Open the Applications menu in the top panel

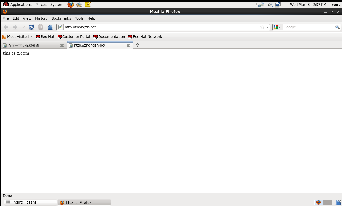(x=17, y=5)
